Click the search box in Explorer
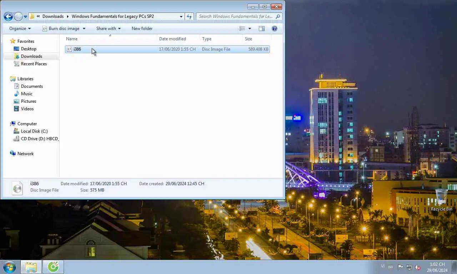 click(x=239, y=16)
